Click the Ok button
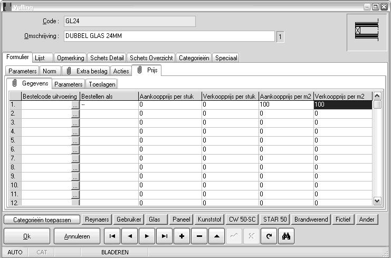391x258 pixels. click(x=27, y=236)
